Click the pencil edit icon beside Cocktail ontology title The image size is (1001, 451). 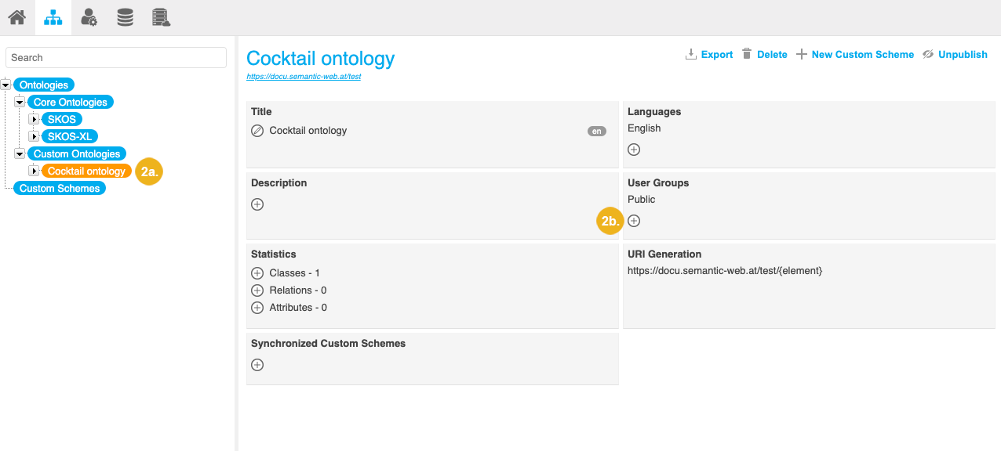(257, 131)
